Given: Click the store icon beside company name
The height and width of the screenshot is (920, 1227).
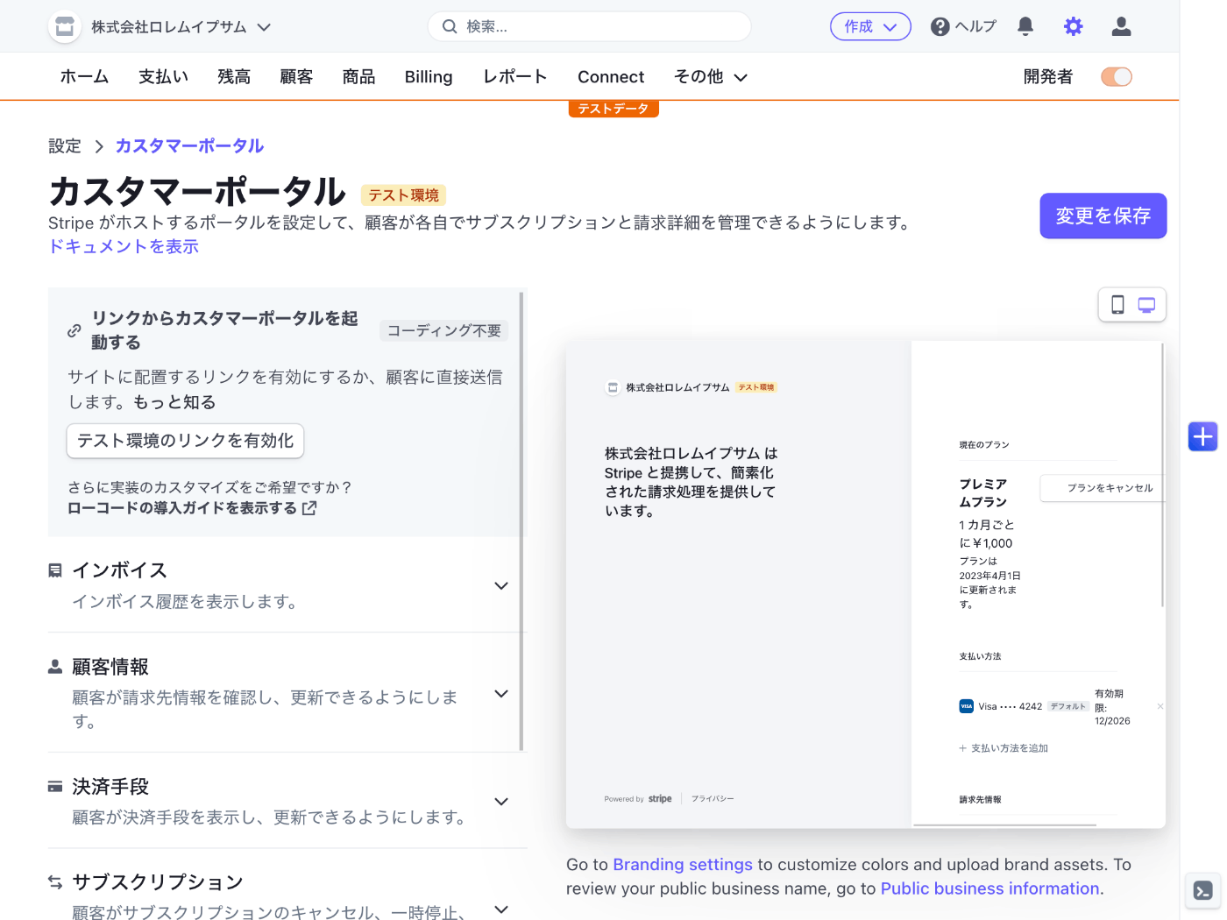Looking at the screenshot, I should (65, 26).
